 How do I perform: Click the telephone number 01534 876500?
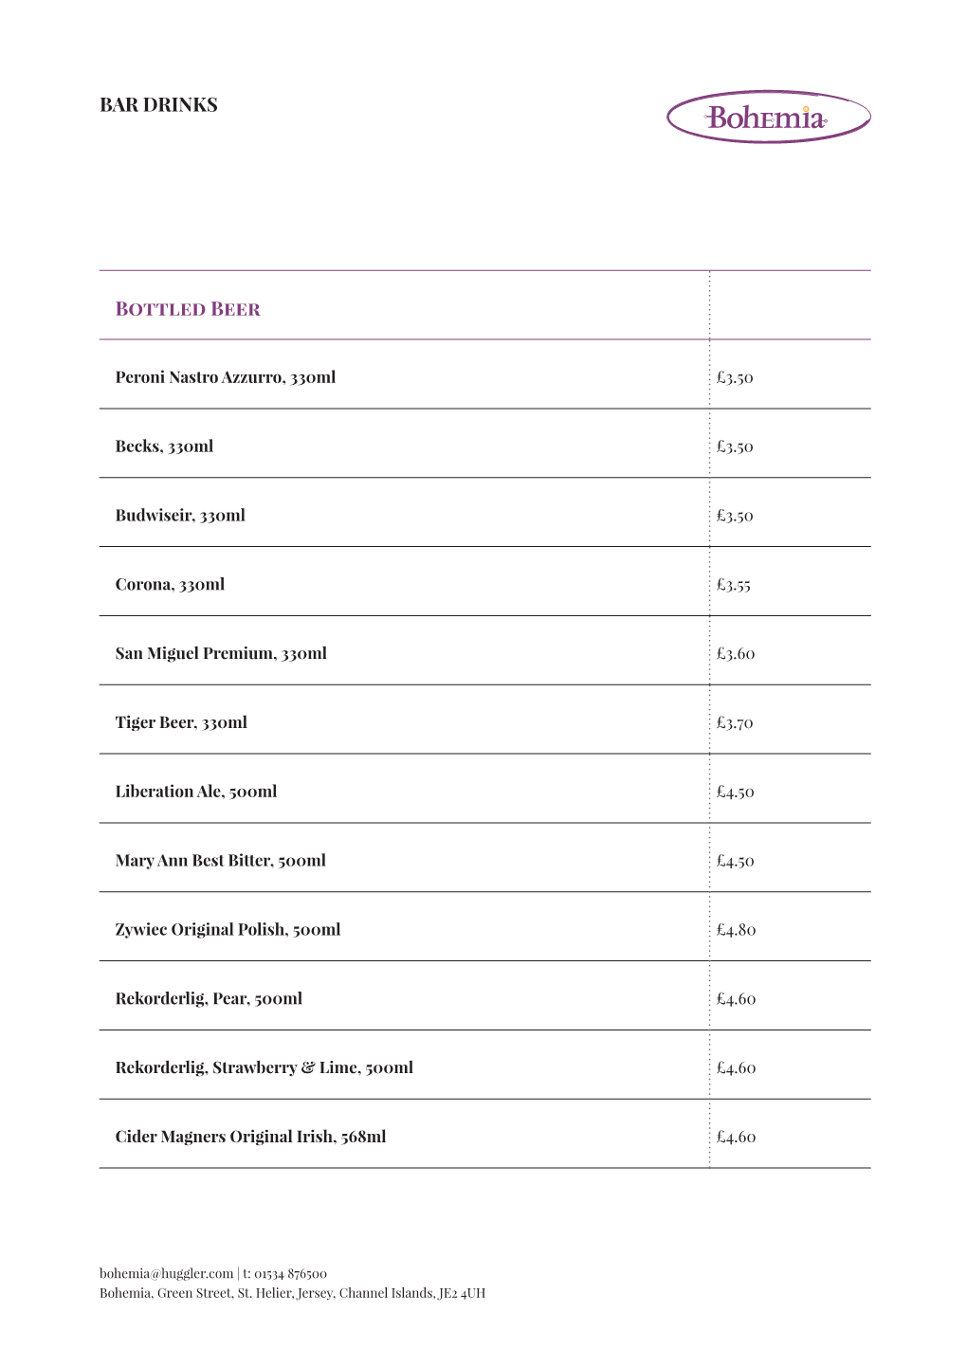click(290, 1273)
